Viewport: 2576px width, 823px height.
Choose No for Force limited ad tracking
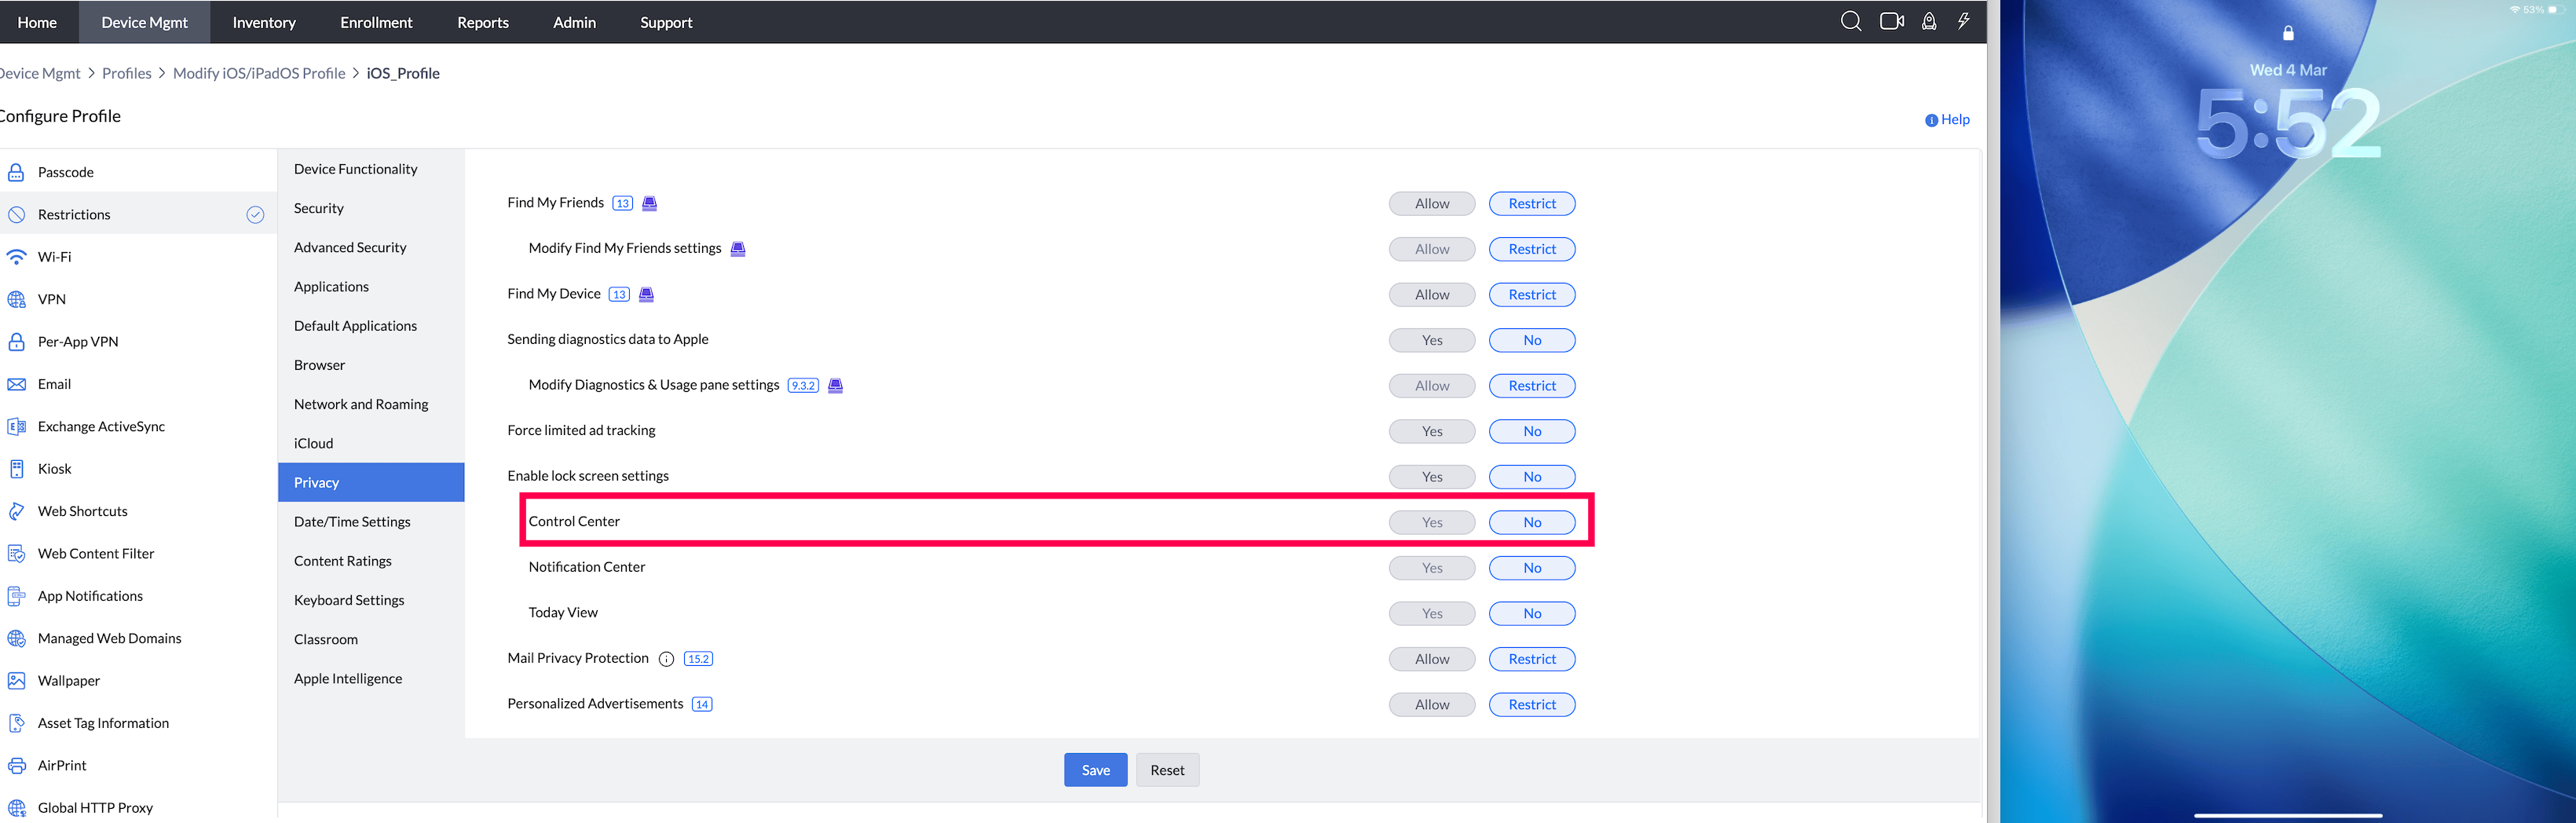click(x=1531, y=431)
